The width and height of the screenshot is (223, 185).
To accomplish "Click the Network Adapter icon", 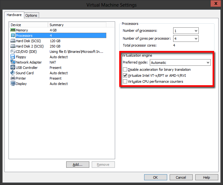I will [x=13, y=62].
